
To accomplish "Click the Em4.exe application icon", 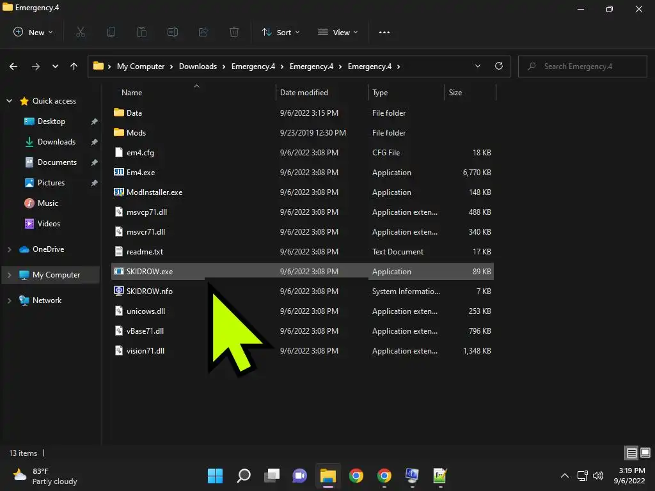I will coord(118,172).
